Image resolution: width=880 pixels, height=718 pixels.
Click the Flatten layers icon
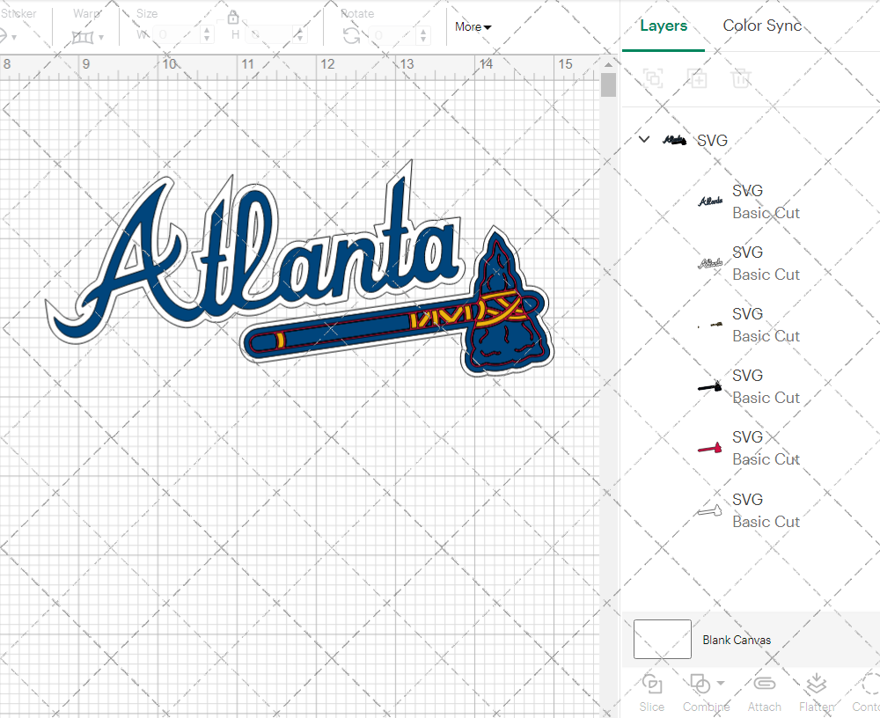(x=816, y=685)
